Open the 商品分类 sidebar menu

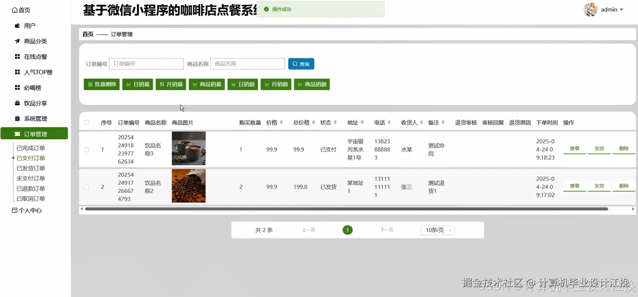(31, 41)
